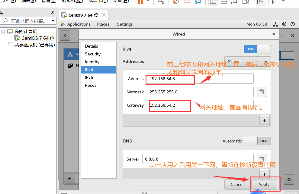The width and height of the screenshot is (299, 194).
Task: Revert the VM to previous snapshot
Action: click(187, 2)
